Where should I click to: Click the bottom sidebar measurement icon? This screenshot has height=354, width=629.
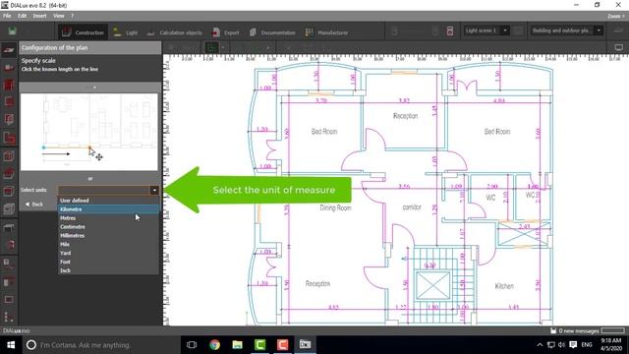coord(9,317)
